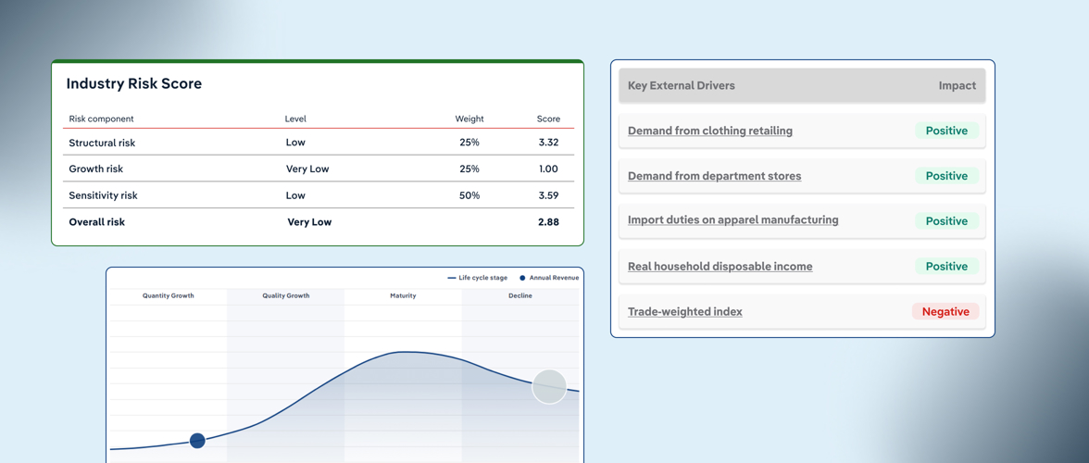
Task: Click the gray circle marker on the curve
Action: click(549, 386)
